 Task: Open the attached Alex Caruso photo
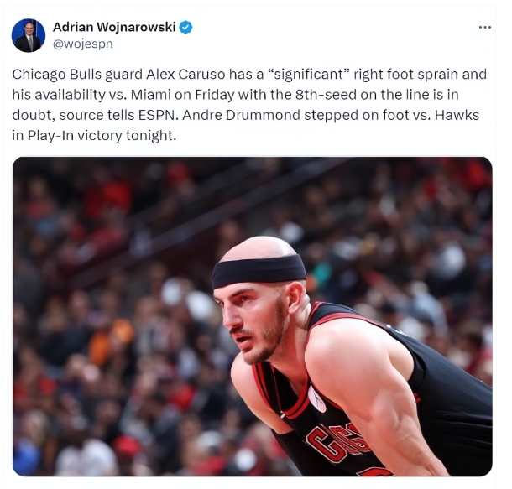tap(253, 316)
